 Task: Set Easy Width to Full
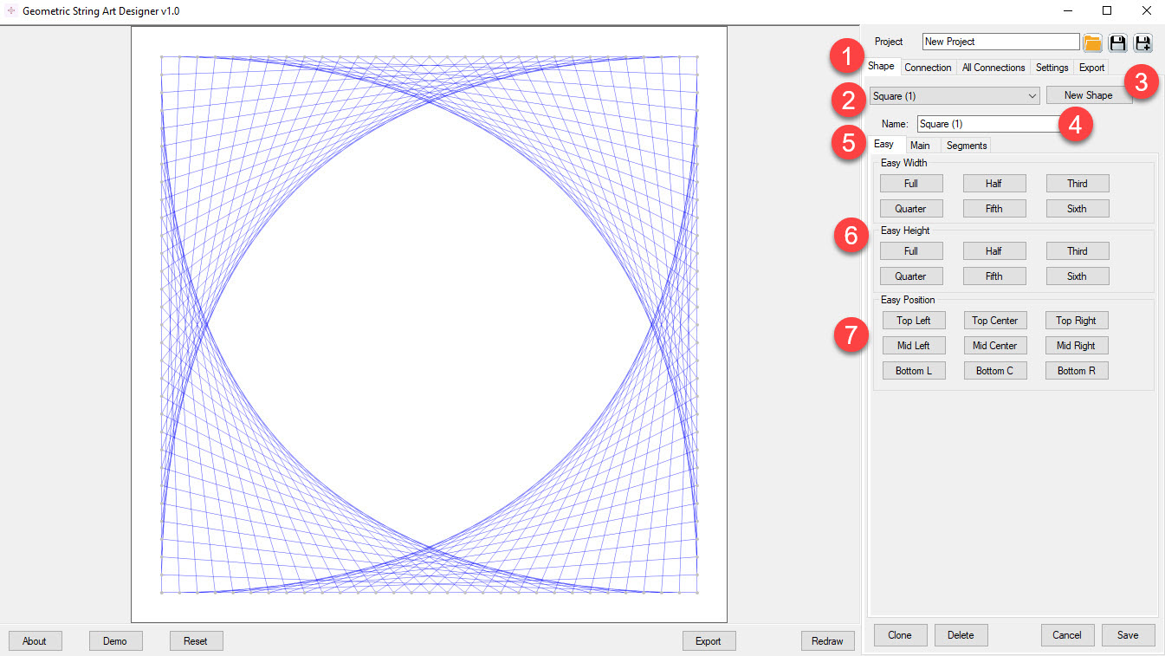click(911, 184)
